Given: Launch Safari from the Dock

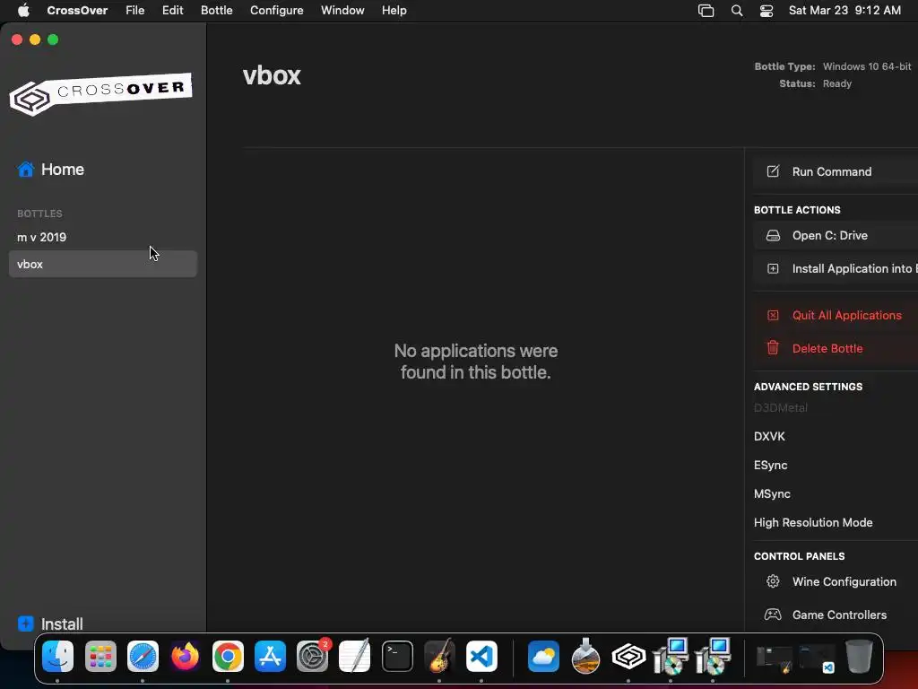Looking at the screenshot, I should 143,656.
